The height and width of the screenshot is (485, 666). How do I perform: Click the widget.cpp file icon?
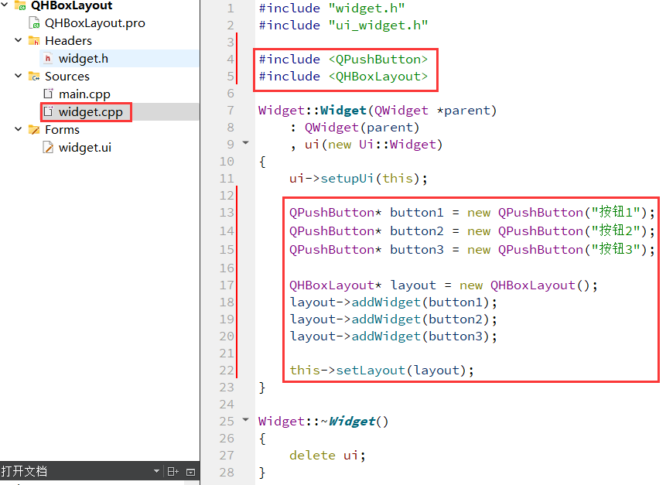(x=49, y=111)
